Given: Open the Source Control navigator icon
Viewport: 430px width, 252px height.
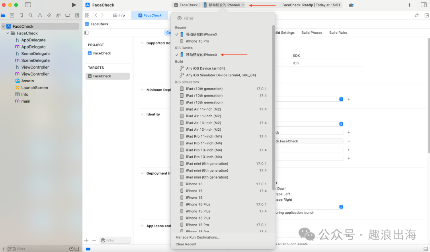Looking at the screenshot, I should click(12, 16).
